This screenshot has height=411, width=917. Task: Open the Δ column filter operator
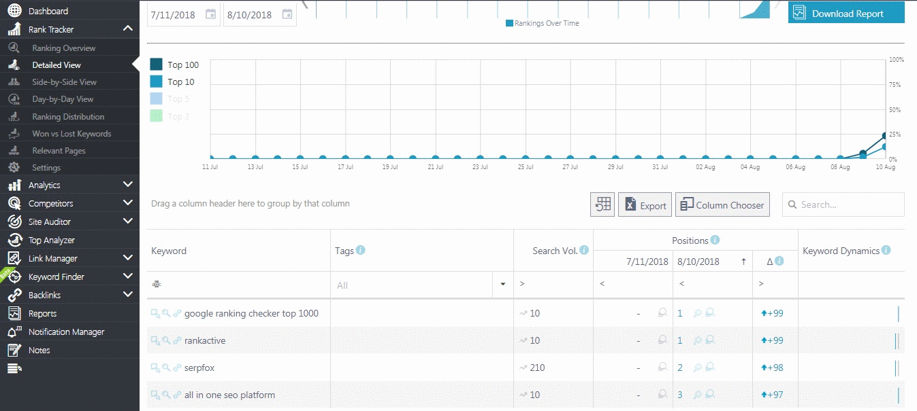tap(761, 283)
